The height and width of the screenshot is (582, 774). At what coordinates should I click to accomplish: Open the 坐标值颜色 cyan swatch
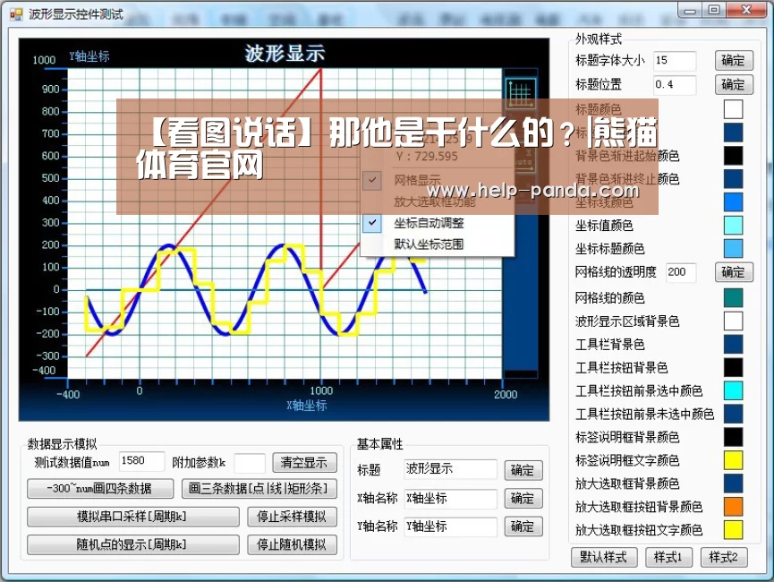click(x=734, y=226)
